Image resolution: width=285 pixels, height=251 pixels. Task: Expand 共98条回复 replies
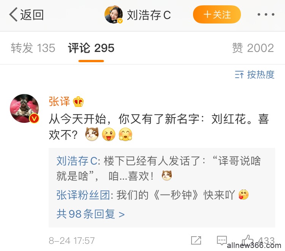[90, 214]
